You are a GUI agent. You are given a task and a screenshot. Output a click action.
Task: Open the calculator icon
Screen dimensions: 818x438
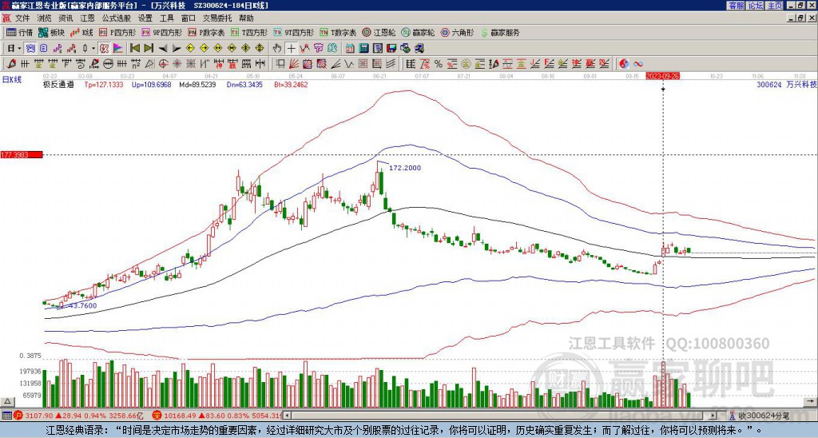[363, 48]
